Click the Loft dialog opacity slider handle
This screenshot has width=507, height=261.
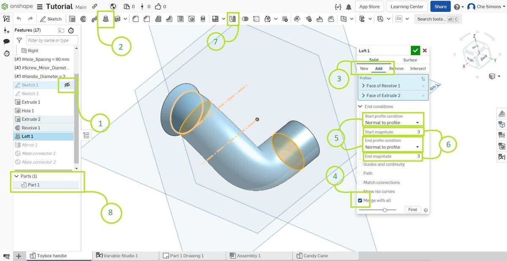pyautogui.click(x=385, y=210)
